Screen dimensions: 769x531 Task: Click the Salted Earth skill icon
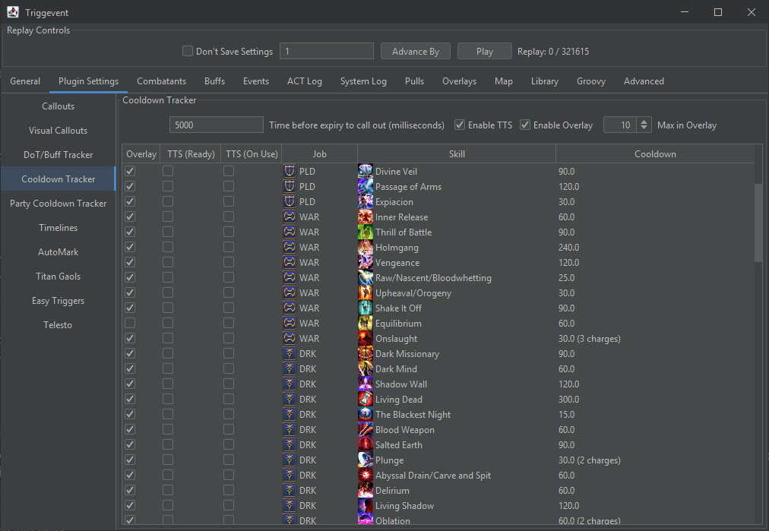365,444
